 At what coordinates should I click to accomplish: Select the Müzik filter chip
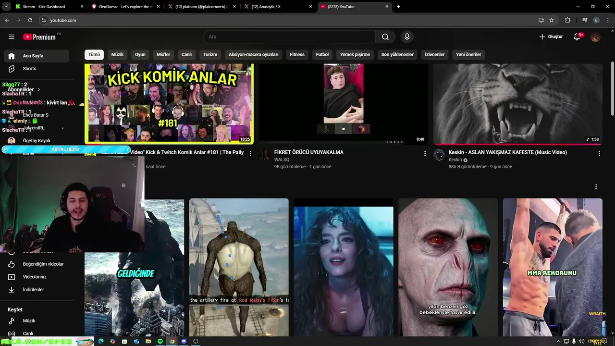tap(117, 54)
